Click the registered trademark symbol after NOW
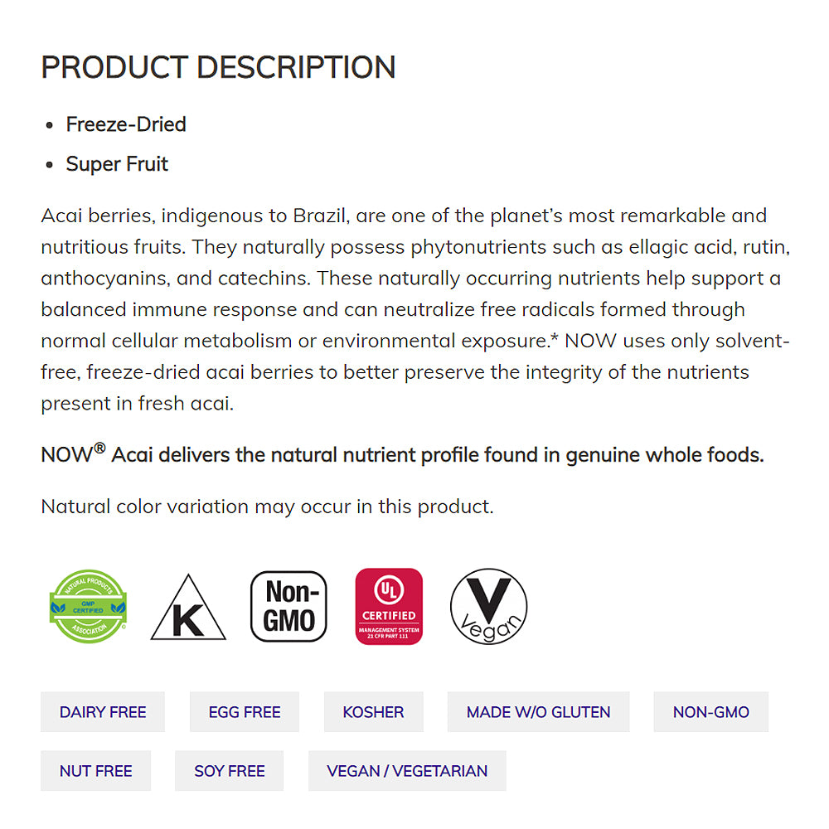This screenshot has height=829, width=829. [99, 448]
